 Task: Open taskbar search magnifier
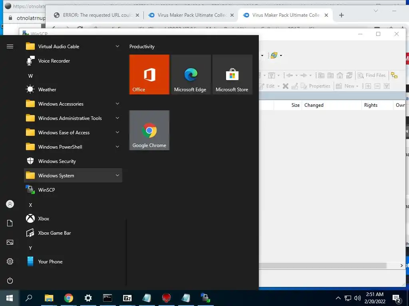(x=29, y=298)
